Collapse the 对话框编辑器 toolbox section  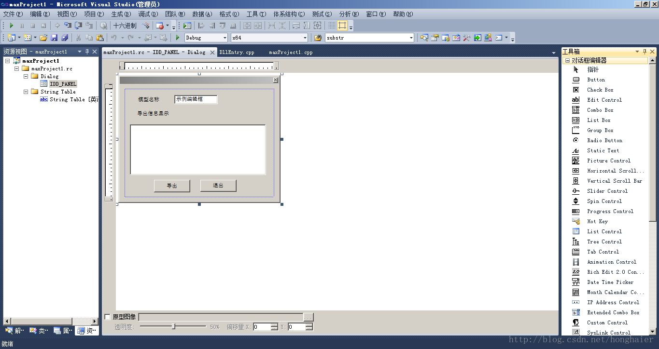pyautogui.click(x=567, y=60)
